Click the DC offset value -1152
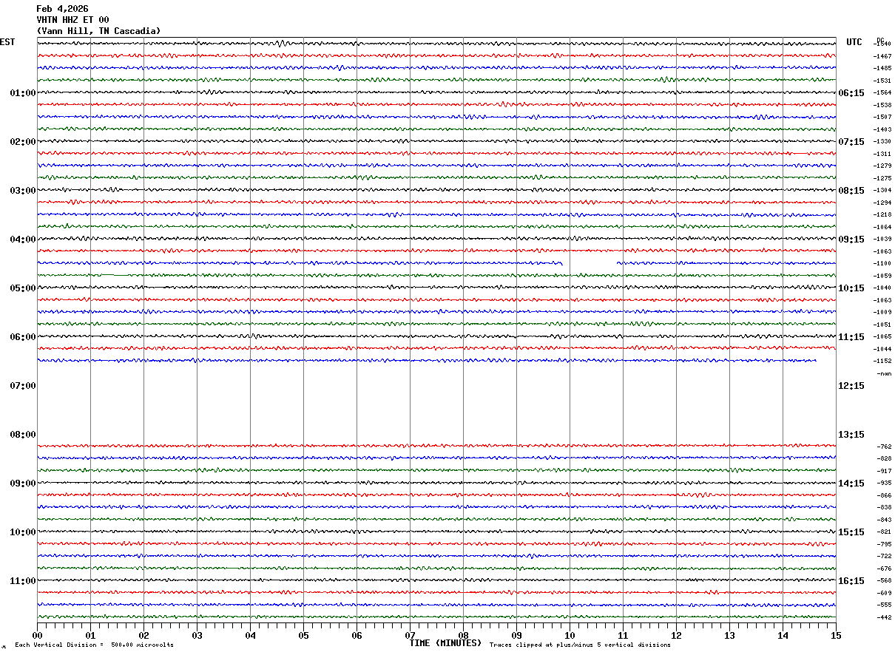The image size is (895, 655). [883, 361]
